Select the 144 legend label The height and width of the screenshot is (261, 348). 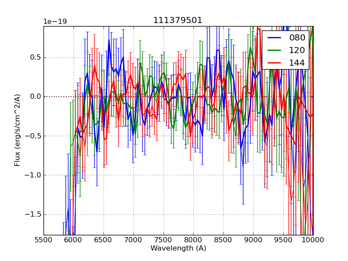coord(297,63)
